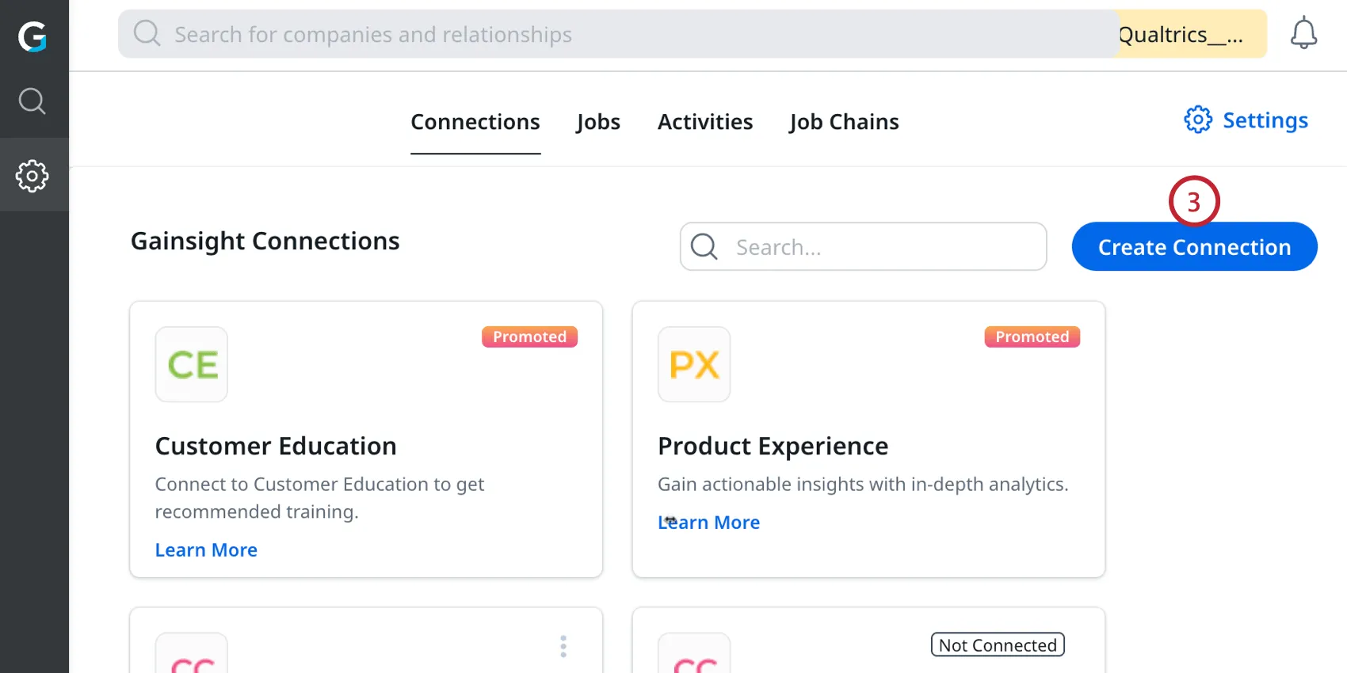Select the Customer Education CE icon
The height and width of the screenshot is (673, 1347).
click(x=191, y=364)
